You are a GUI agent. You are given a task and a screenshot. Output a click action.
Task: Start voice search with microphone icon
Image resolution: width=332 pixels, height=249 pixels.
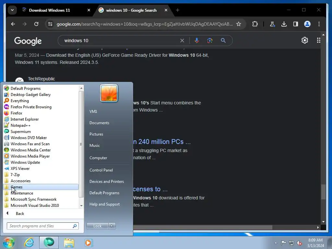tap(197, 41)
